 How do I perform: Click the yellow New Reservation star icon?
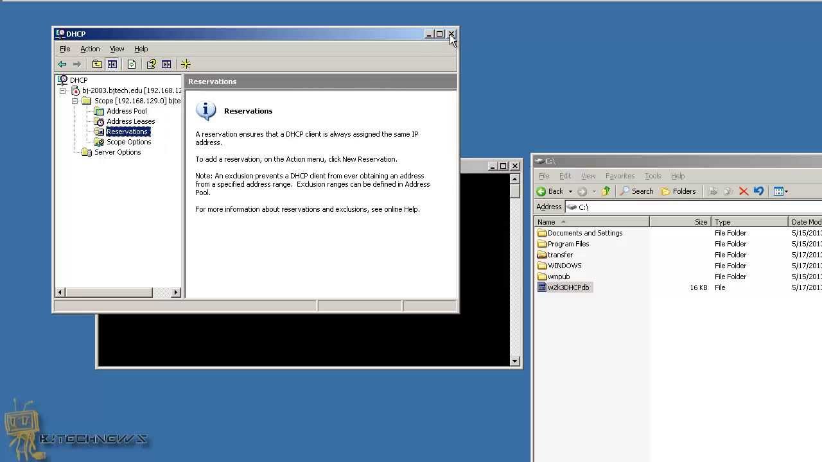pyautogui.click(x=186, y=64)
